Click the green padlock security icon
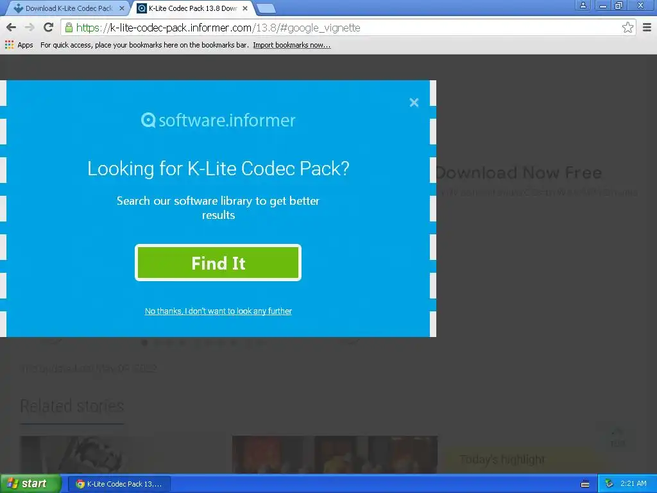 coord(69,28)
